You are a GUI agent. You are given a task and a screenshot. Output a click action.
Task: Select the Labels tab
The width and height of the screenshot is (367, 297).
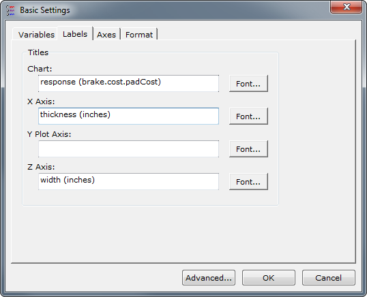[x=75, y=34]
